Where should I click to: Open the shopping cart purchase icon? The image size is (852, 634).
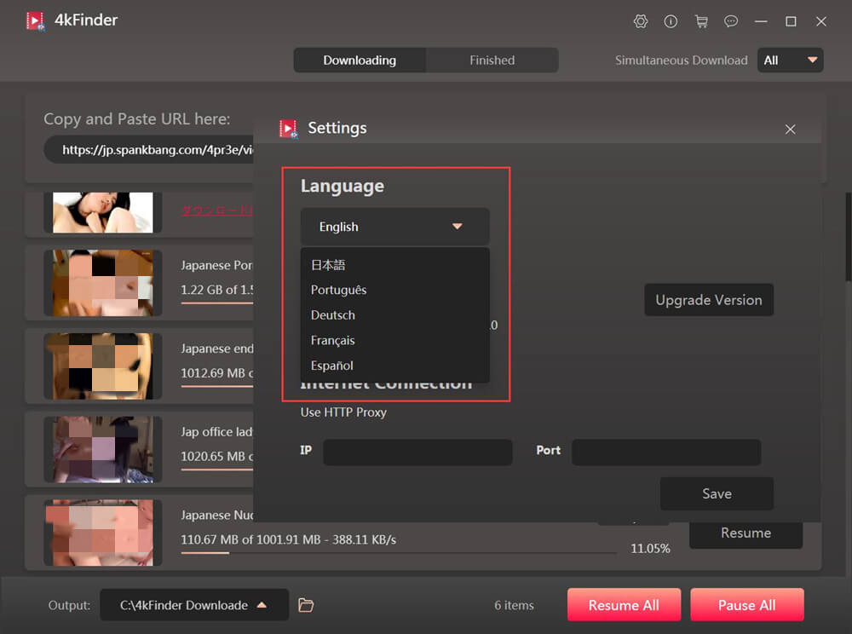[701, 21]
